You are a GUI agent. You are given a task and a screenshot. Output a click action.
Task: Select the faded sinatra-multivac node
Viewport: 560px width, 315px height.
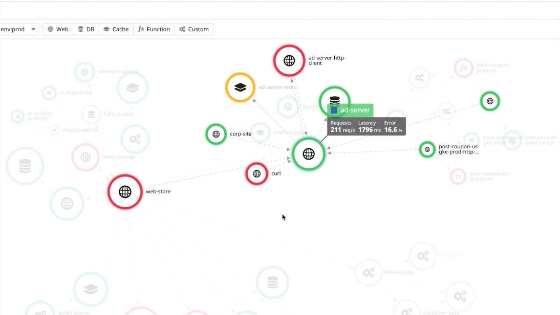tap(84, 72)
